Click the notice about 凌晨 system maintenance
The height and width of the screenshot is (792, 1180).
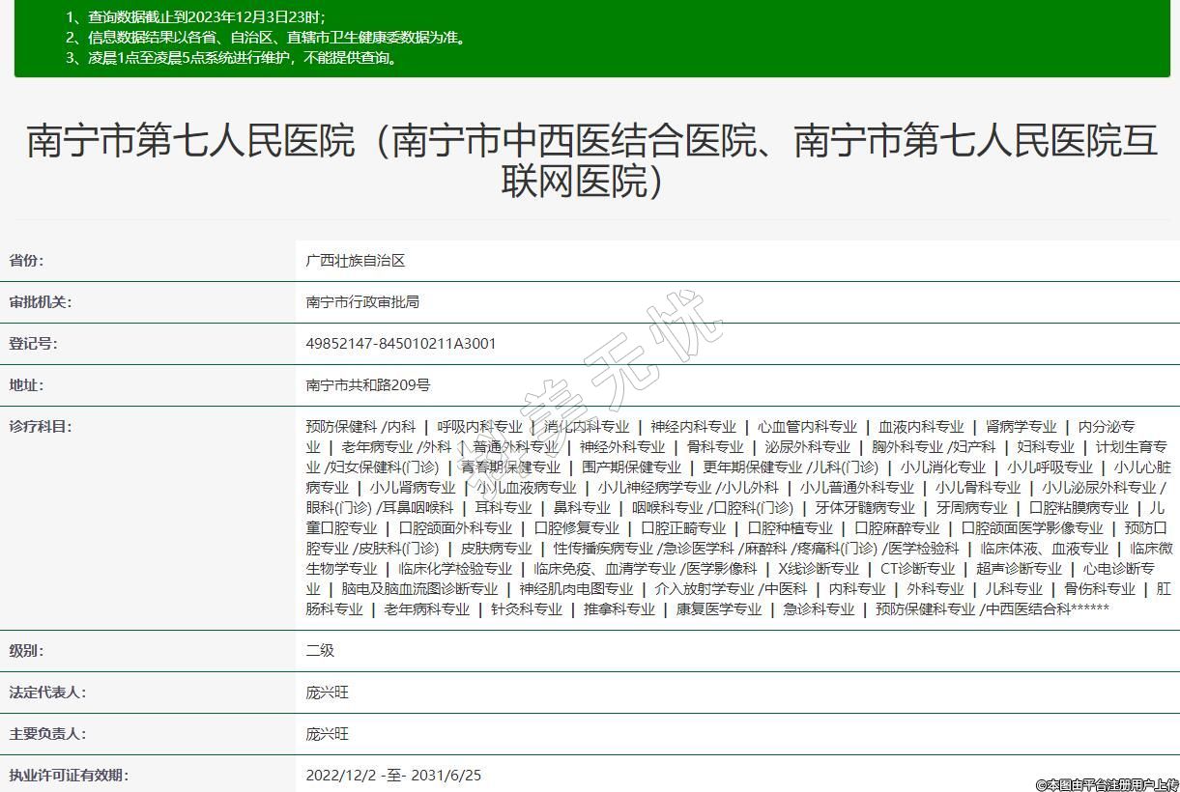[232, 58]
